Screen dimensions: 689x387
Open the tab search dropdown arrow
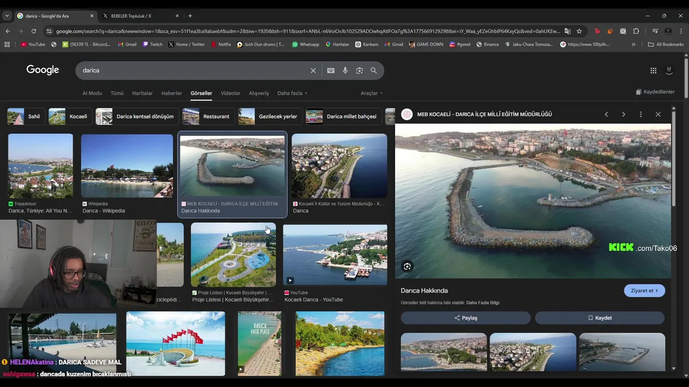pyautogui.click(x=7, y=16)
